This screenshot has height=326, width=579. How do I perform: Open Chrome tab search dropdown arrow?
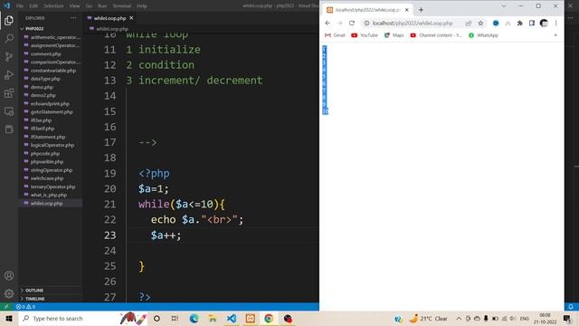503,6
